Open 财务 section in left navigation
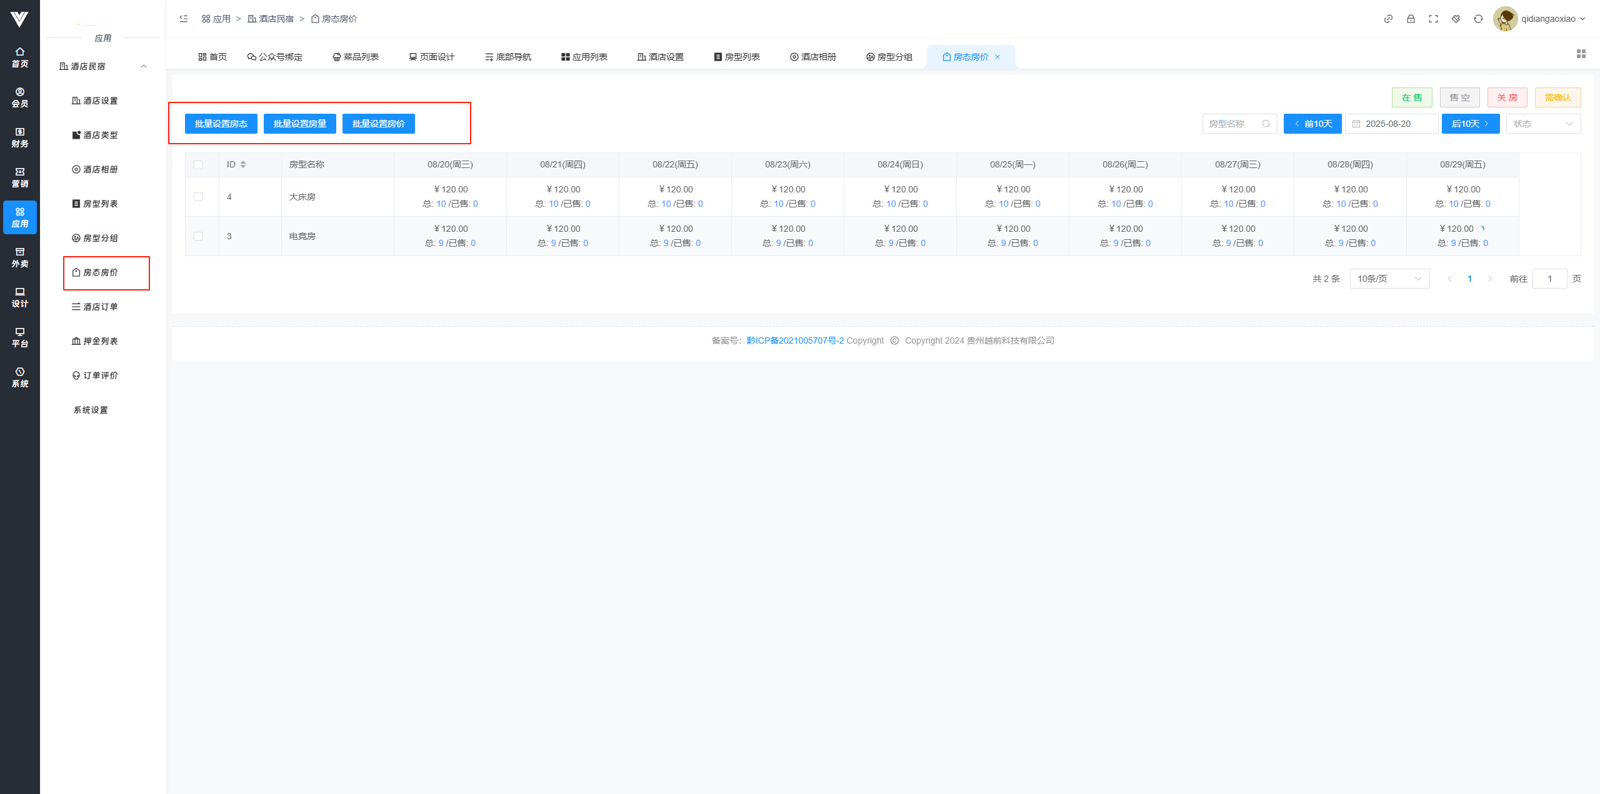 20,137
